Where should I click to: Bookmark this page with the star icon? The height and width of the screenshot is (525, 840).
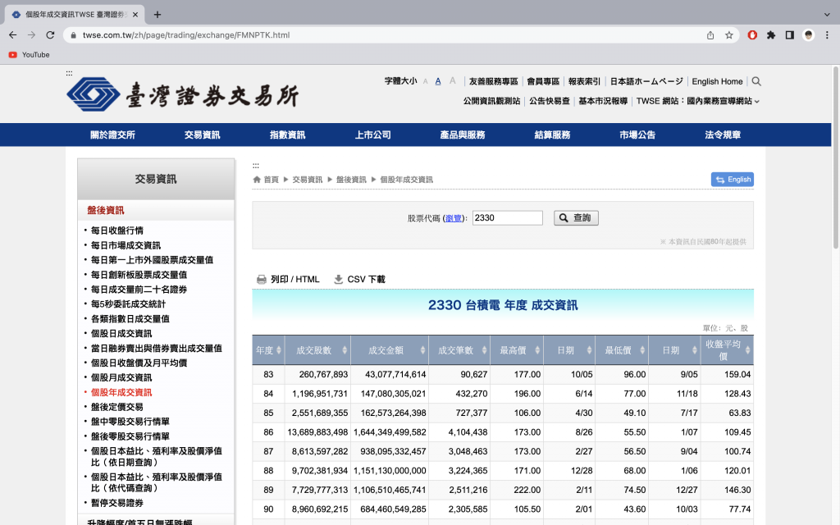pyautogui.click(x=729, y=35)
